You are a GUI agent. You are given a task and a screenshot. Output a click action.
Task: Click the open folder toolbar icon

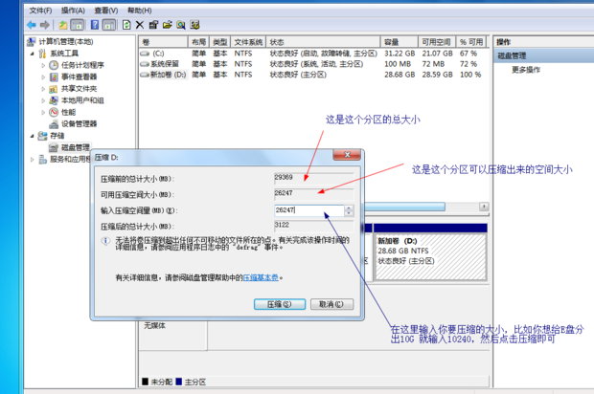click(168, 24)
